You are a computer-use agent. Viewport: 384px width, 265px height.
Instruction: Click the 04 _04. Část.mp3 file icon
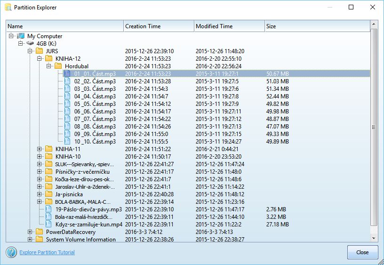pos(67,96)
